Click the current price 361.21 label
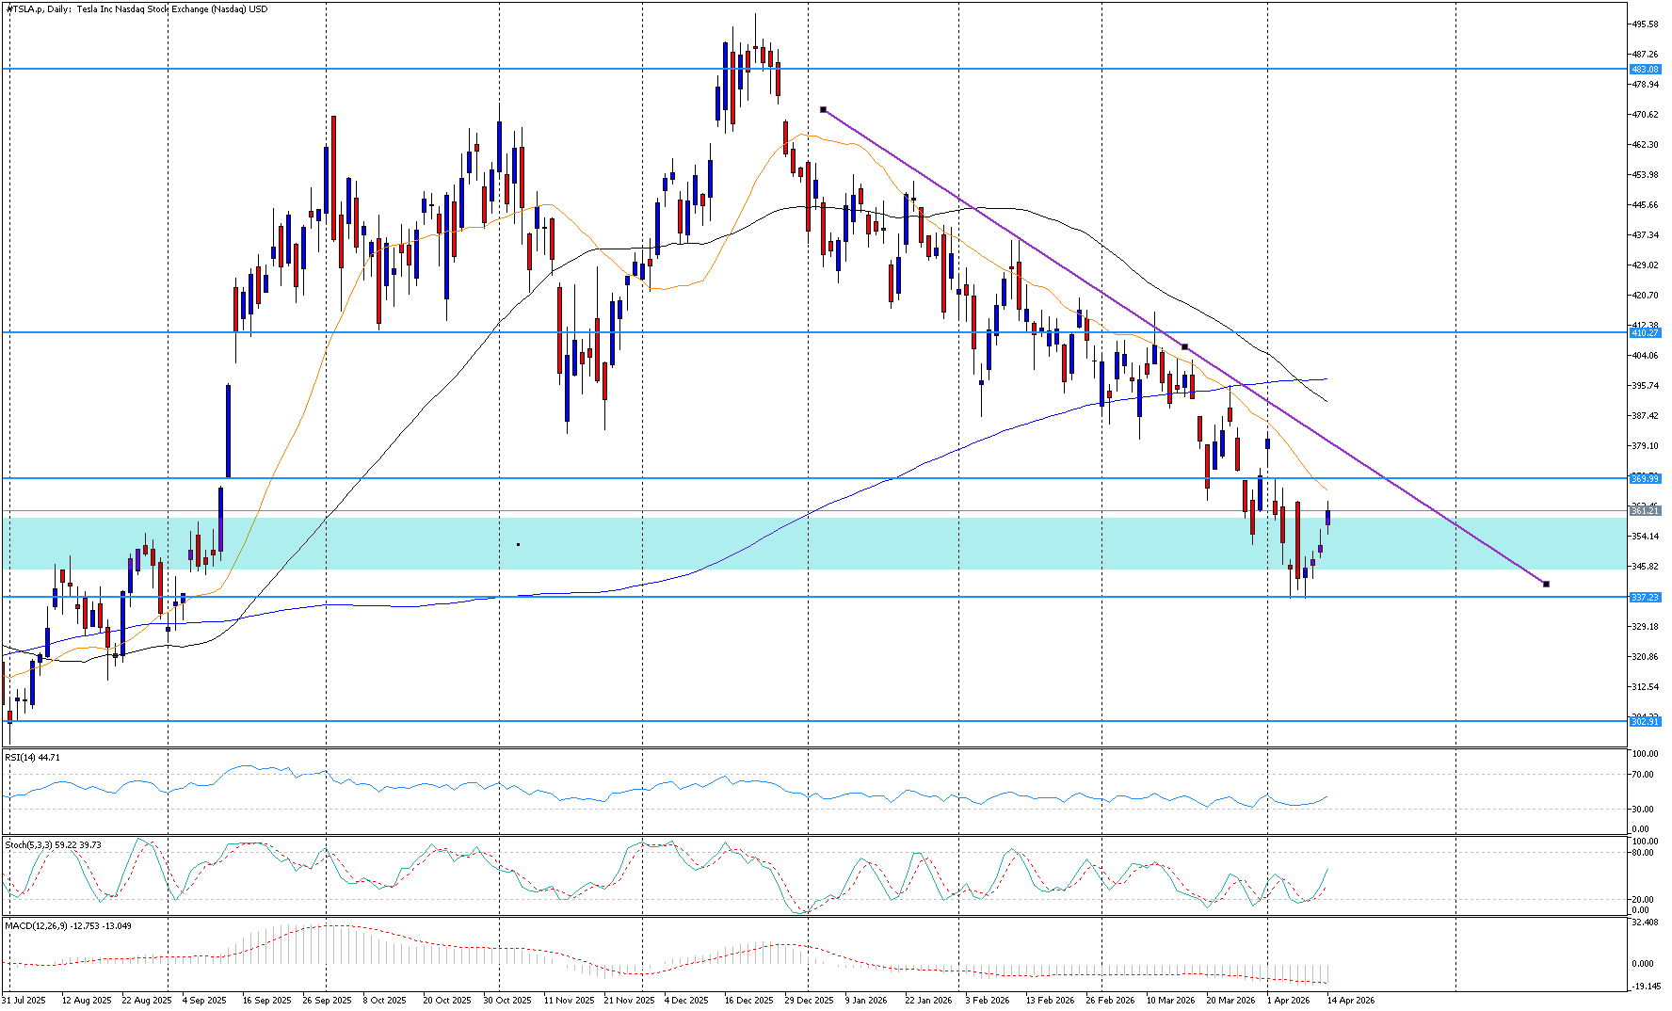This screenshot has height=1011, width=1672. click(x=1645, y=511)
